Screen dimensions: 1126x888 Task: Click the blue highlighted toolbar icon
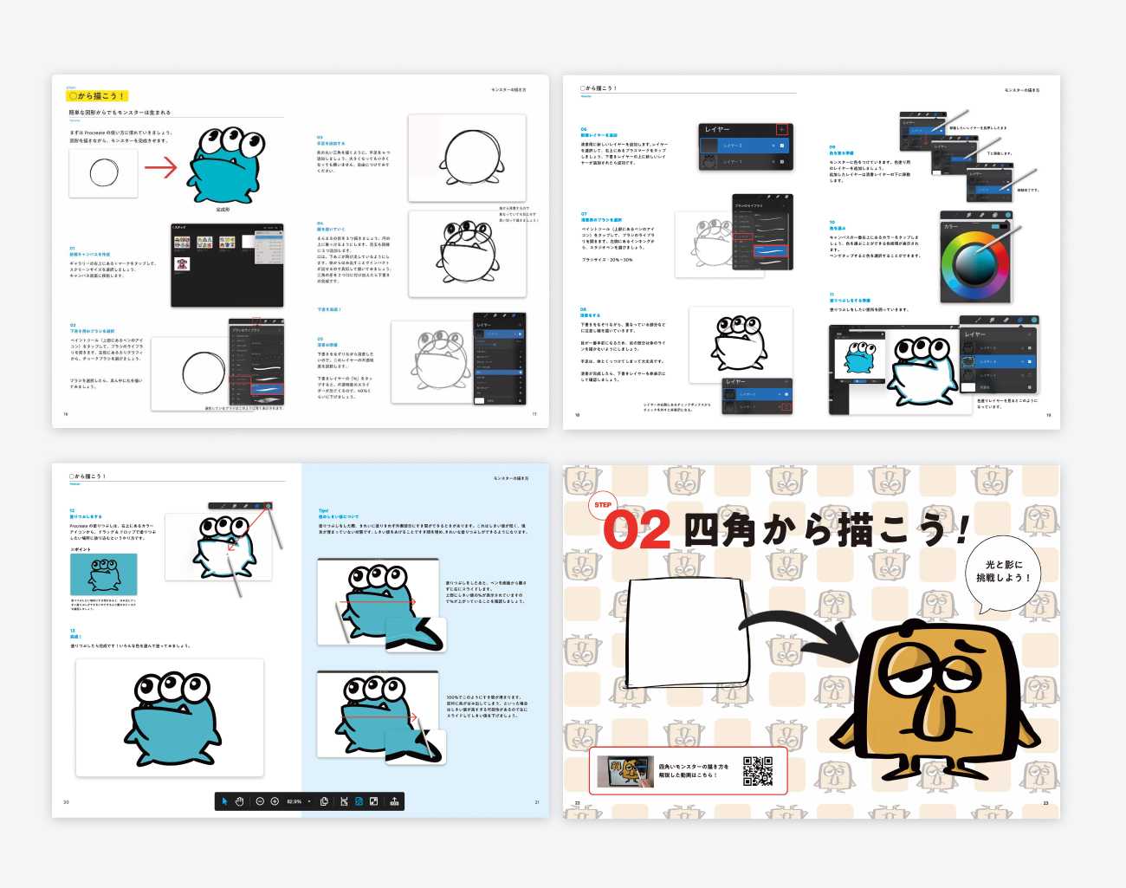(359, 801)
